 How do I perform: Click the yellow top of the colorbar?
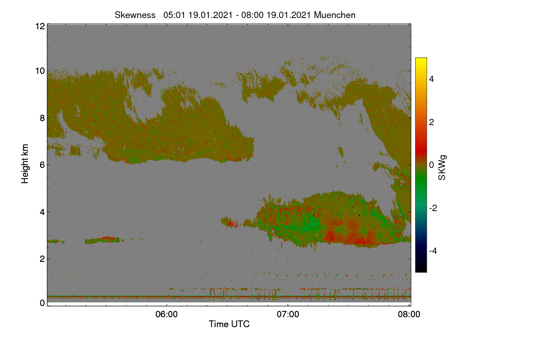pos(421,61)
